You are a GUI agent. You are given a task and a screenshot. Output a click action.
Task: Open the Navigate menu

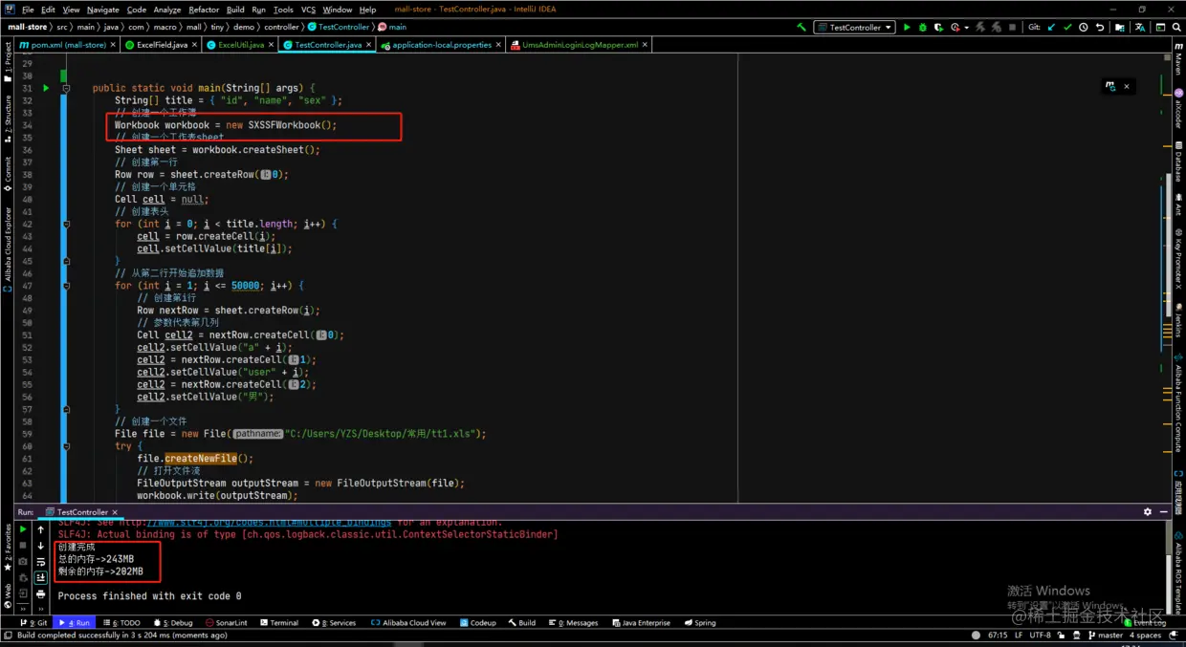point(102,10)
